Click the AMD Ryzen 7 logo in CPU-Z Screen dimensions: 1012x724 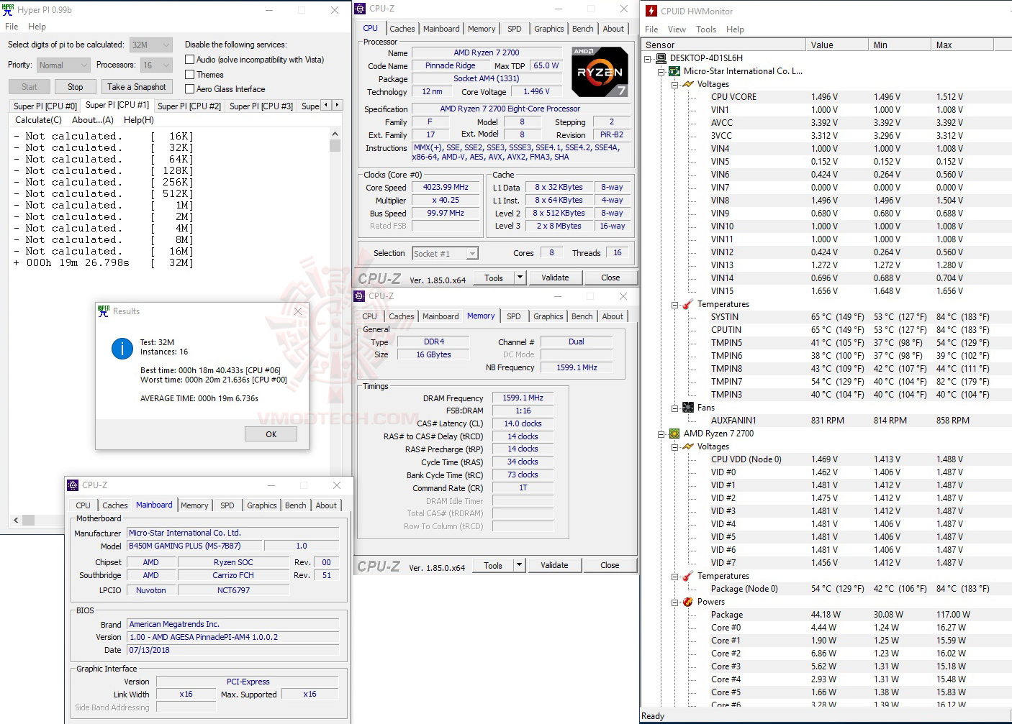tap(600, 72)
